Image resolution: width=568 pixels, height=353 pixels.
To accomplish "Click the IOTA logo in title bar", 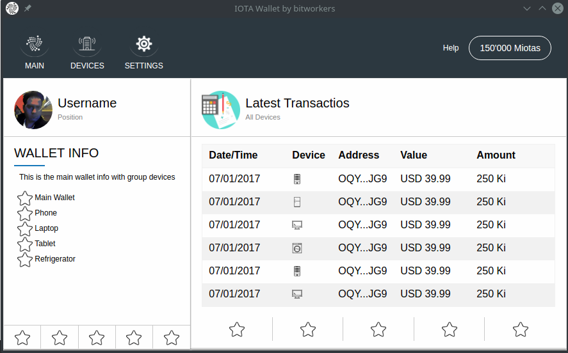I will [12, 8].
